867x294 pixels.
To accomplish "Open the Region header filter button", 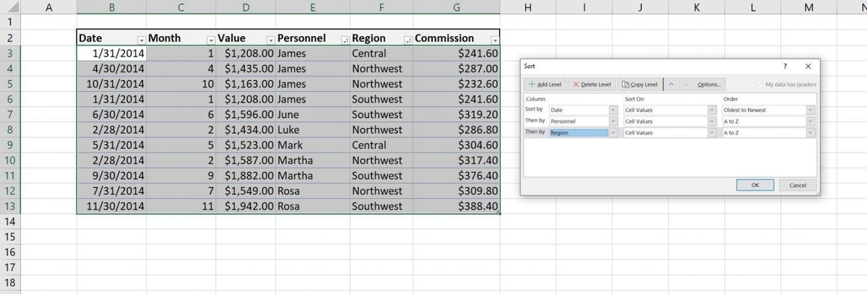I will 408,39.
